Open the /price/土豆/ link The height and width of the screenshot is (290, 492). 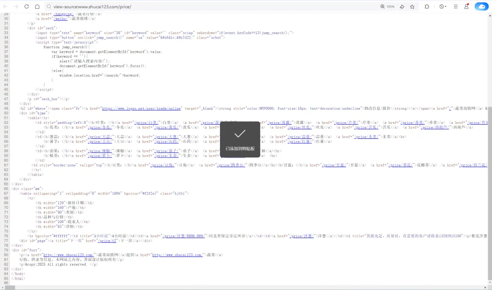100,142
